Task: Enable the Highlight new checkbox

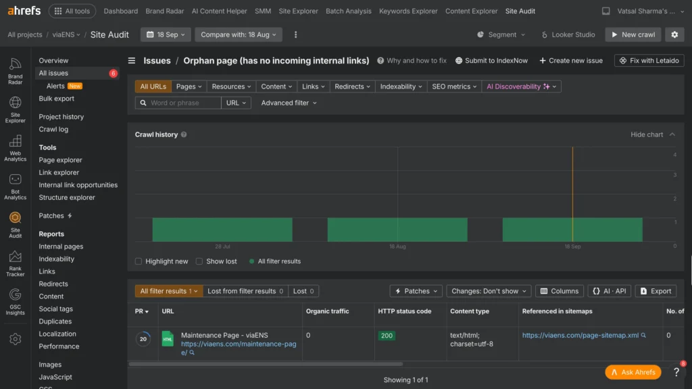Action: click(139, 261)
